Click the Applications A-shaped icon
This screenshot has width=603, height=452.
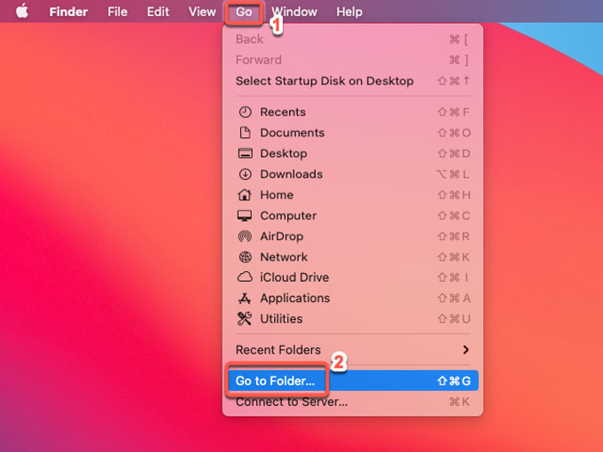click(245, 298)
